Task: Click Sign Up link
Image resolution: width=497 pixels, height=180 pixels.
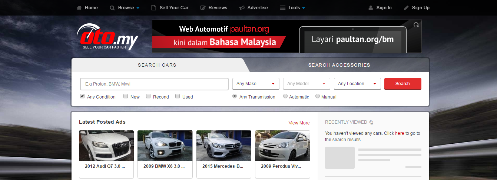Action: (x=421, y=8)
